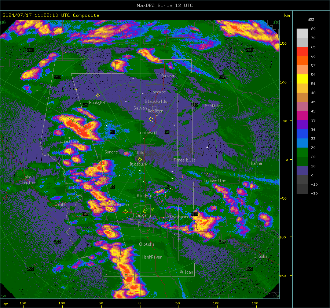The image size is (330, 308).
Task: Select the yellow diamond marker at Olds
Action: tap(140, 160)
